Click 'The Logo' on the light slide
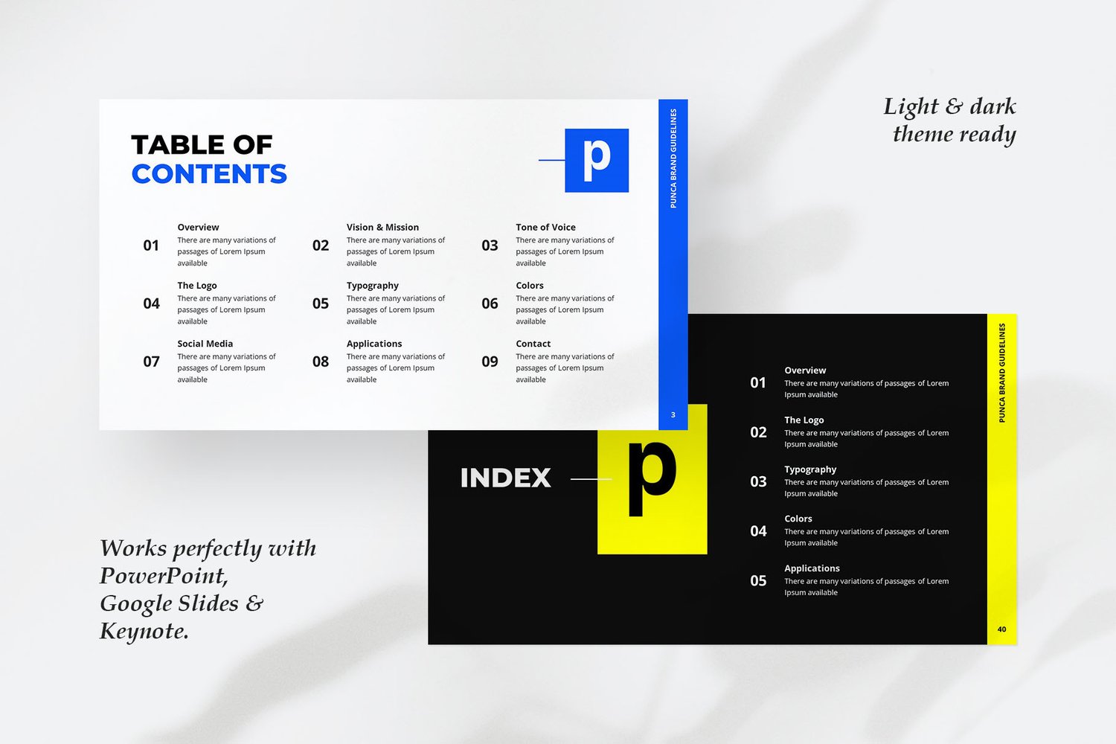Image resolution: width=1116 pixels, height=744 pixels. (x=197, y=286)
